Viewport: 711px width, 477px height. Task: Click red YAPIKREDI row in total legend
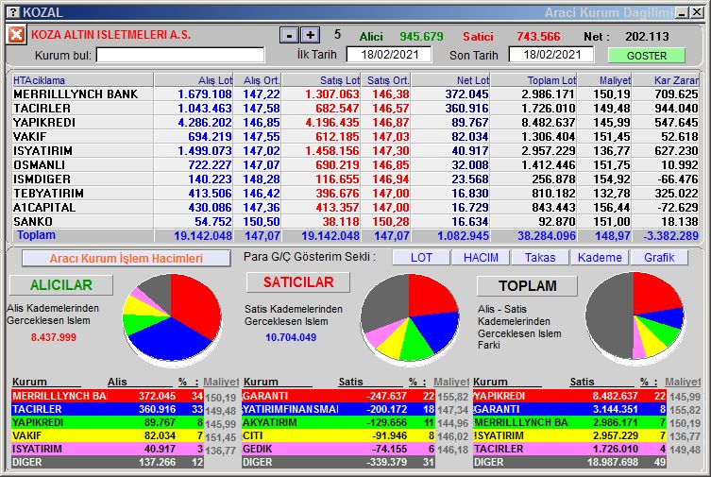[569, 396]
